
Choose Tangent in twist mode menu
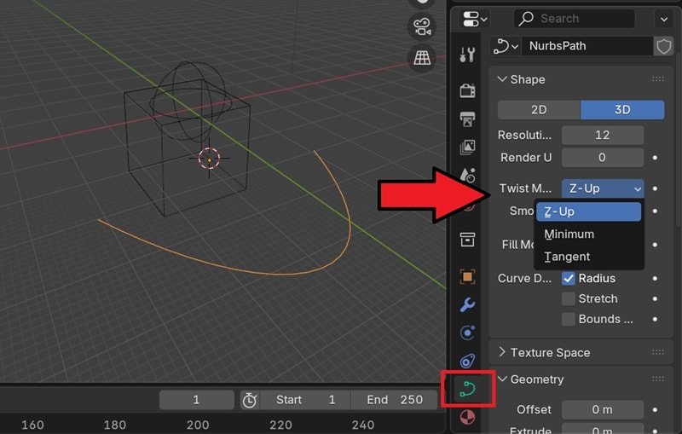[x=588, y=257]
